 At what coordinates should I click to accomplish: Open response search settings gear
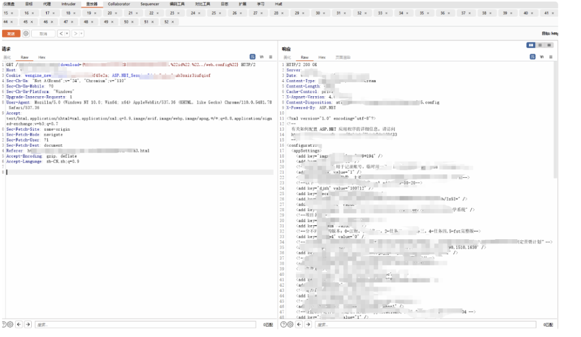(290, 325)
